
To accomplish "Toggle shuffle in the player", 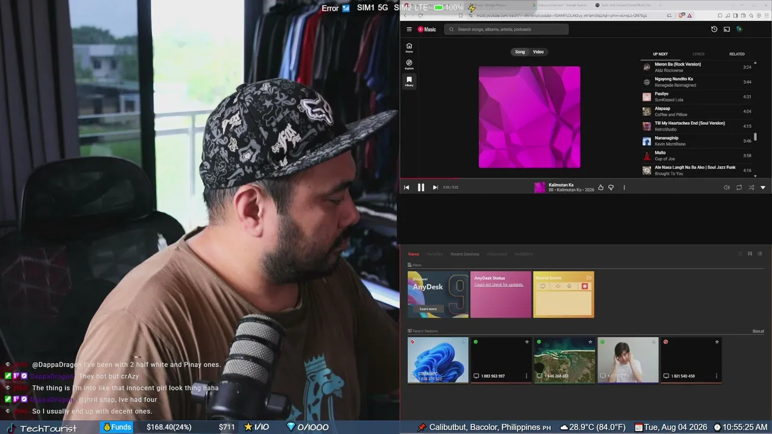I will click(751, 187).
